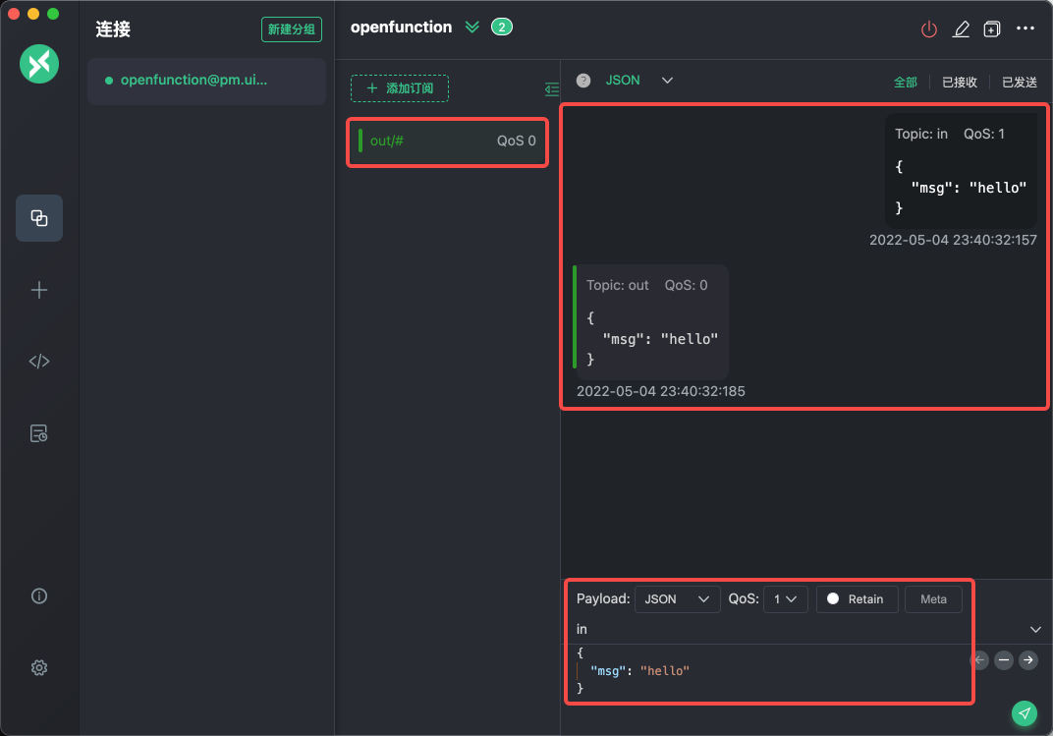1053x736 pixels.
Task: Open connection edit with the pencil icon
Action: point(961,28)
